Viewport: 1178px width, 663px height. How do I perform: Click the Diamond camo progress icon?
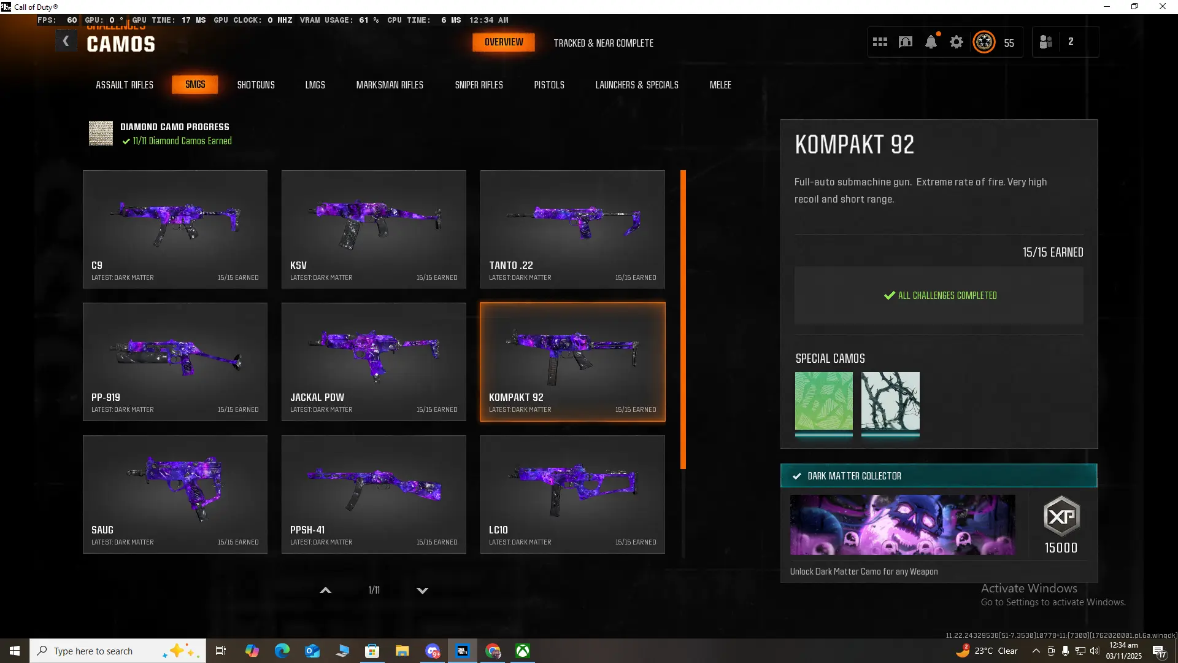point(101,133)
